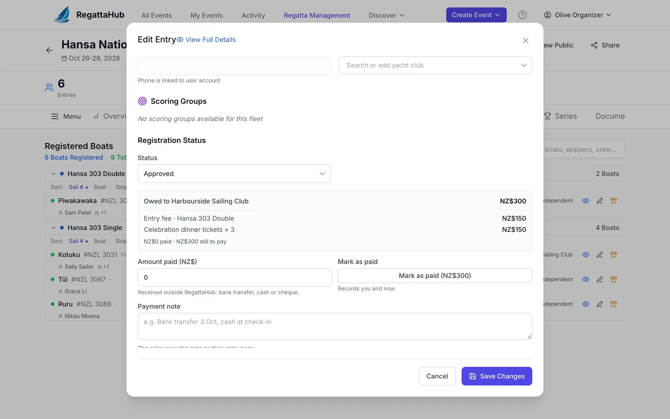Cancel the entry edit
Screen dimensions: 670x419
pos(437,376)
